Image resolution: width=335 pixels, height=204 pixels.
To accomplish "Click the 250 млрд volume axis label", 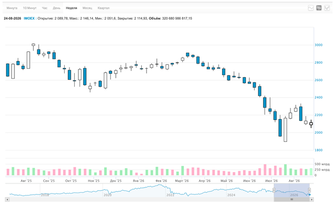I will click(x=322, y=170).
